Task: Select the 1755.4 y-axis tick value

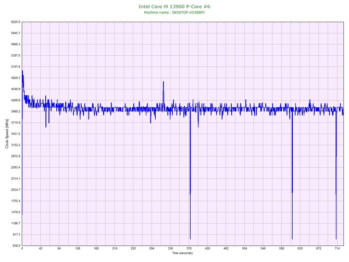Action: click(16, 201)
